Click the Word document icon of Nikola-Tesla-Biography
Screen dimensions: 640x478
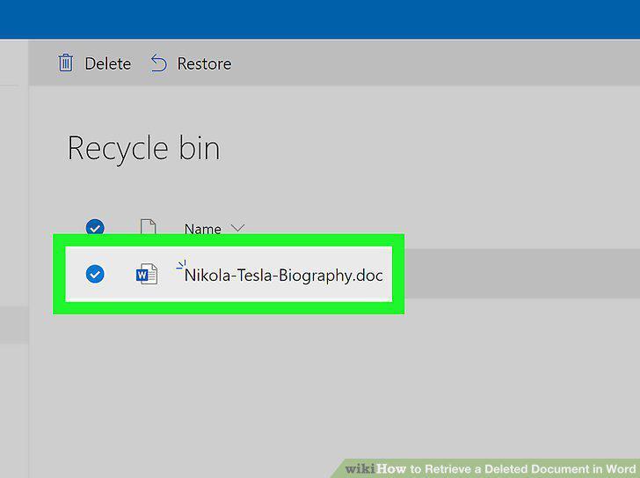coord(147,274)
